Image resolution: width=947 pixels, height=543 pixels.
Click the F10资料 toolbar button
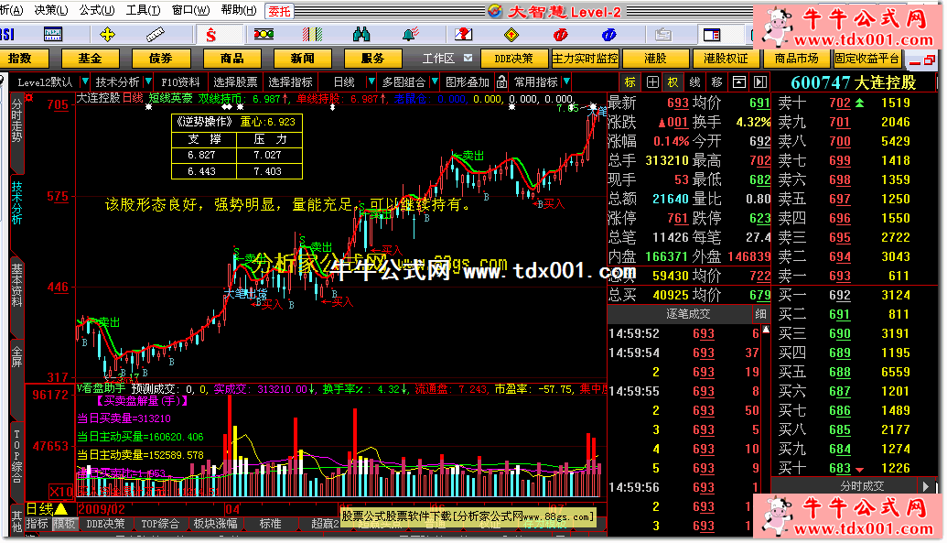coord(180,81)
